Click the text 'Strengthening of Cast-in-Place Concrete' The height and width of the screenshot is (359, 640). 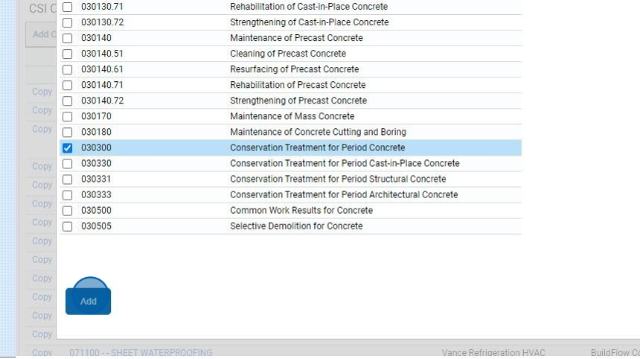[309, 22]
